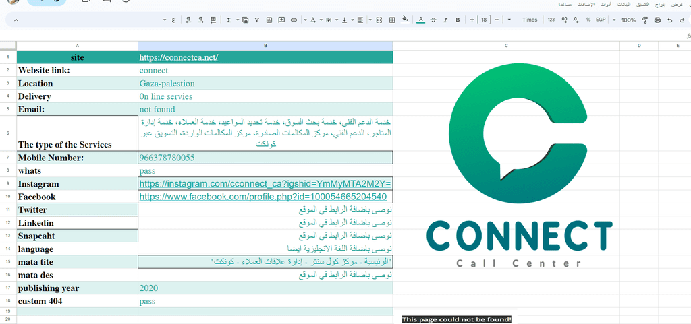This screenshot has height=324, width=691.
Task: Open the https://connectca.net/ link
Action: pyautogui.click(x=179, y=57)
